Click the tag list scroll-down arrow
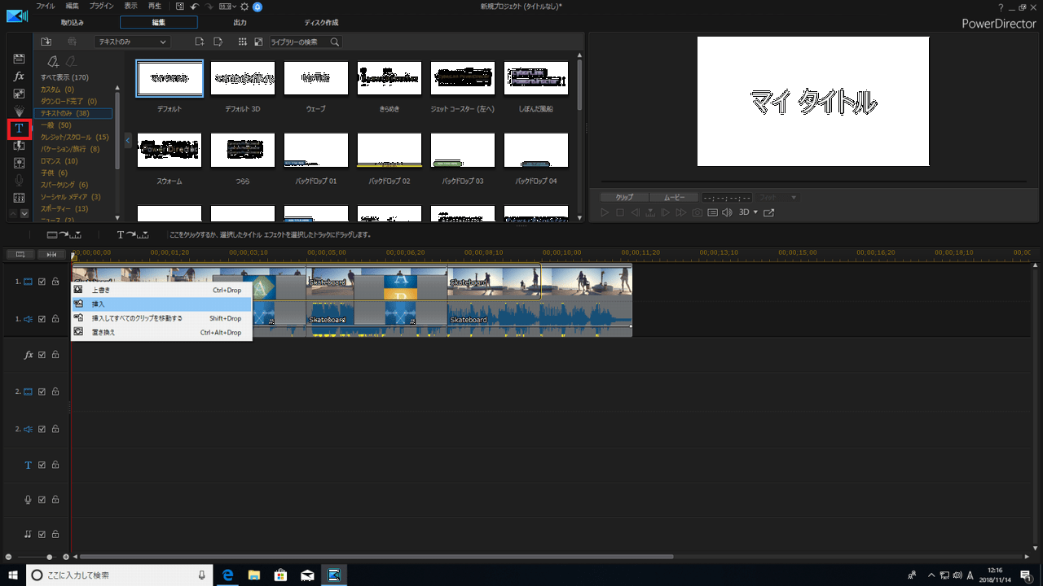The width and height of the screenshot is (1043, 586). click(x=117, y=218)
